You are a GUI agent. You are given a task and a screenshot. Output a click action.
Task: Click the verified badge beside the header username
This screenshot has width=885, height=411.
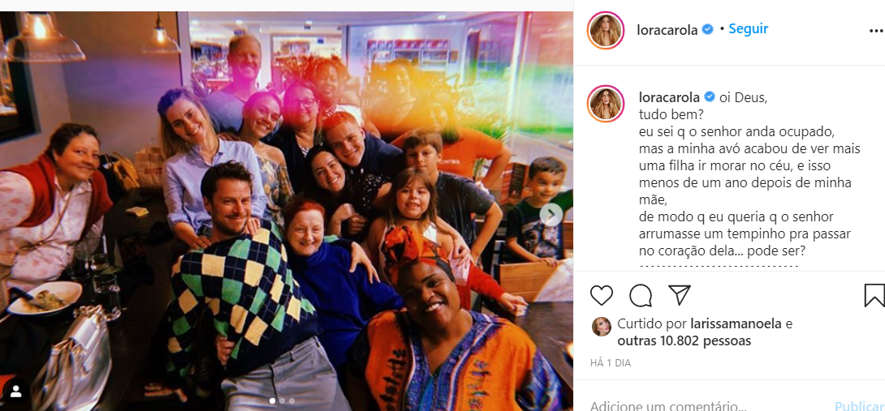tap(708, 29)
